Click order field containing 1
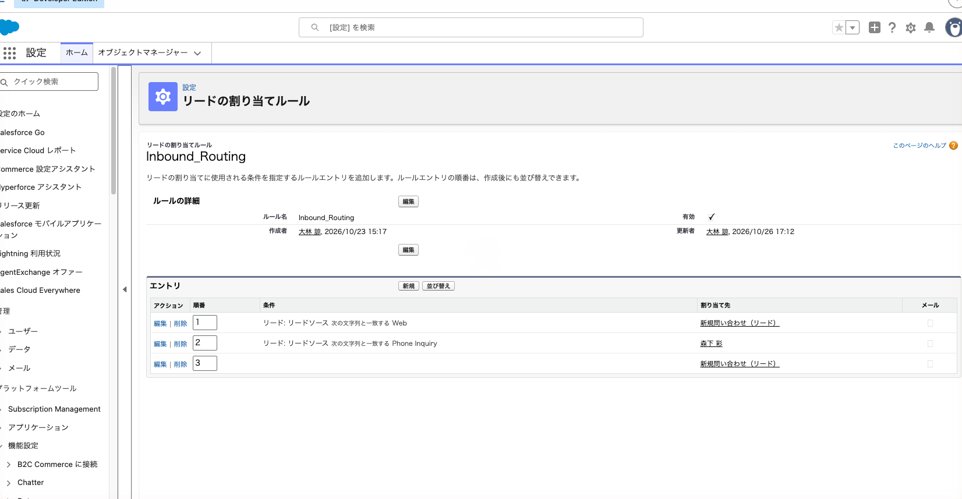Screen dimensions: 962x499 (x=205, y=323)
